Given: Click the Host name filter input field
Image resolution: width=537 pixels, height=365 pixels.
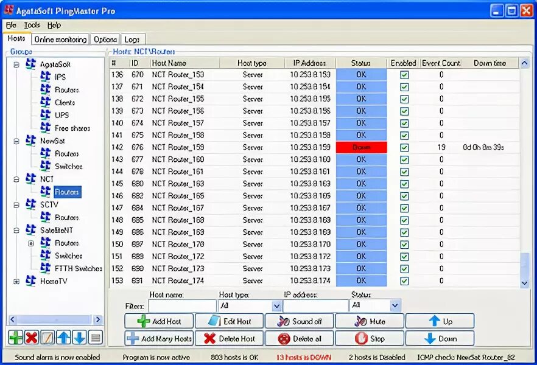Looking at the screenshot, I should tap(182, 305).
